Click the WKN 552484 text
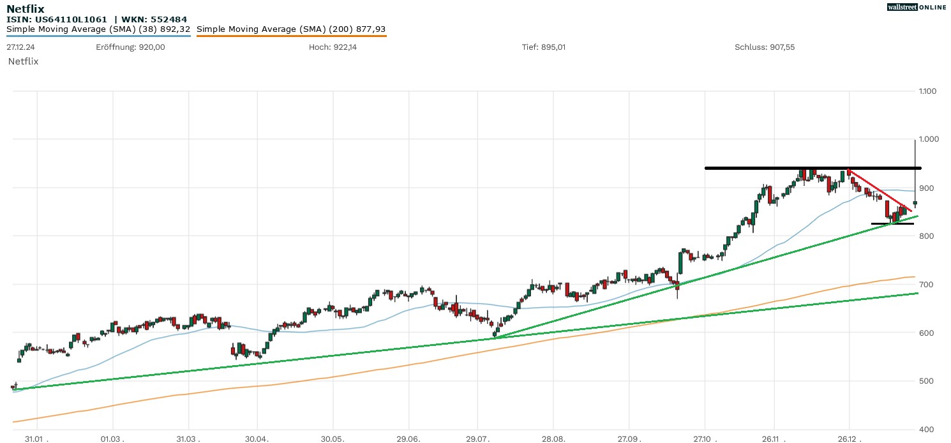 click(x=153, y=19)
